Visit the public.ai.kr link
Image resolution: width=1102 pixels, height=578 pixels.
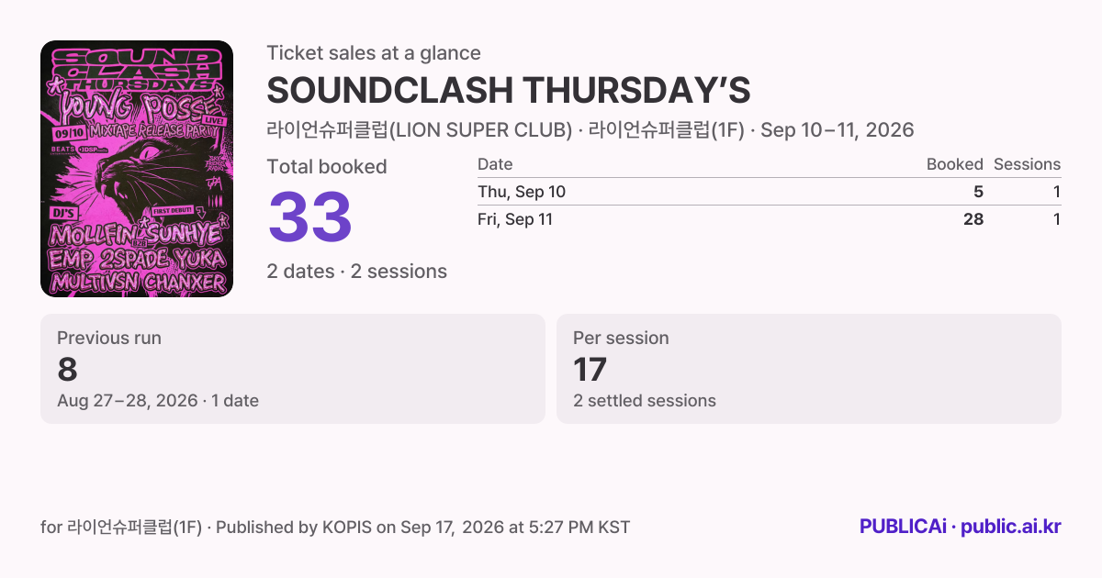pos(1011,527)
